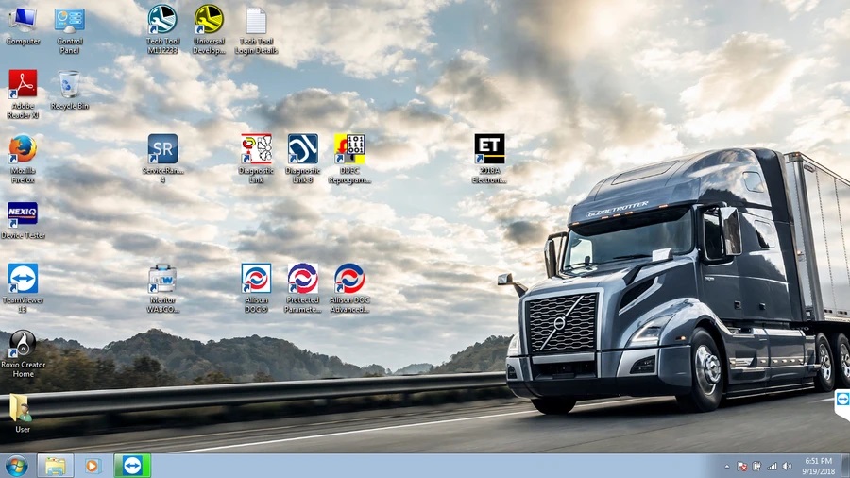Image resolution: width=850 pixels, height=478 pixels.
Task: Select the Allison DOC Advanced icon
Action: pos(349,280)
